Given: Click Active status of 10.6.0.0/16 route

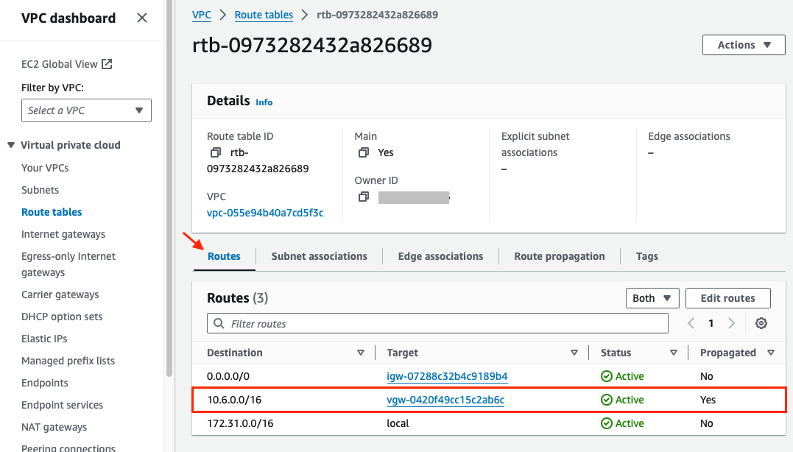Looking at the screenshot, I should point(622,400).
